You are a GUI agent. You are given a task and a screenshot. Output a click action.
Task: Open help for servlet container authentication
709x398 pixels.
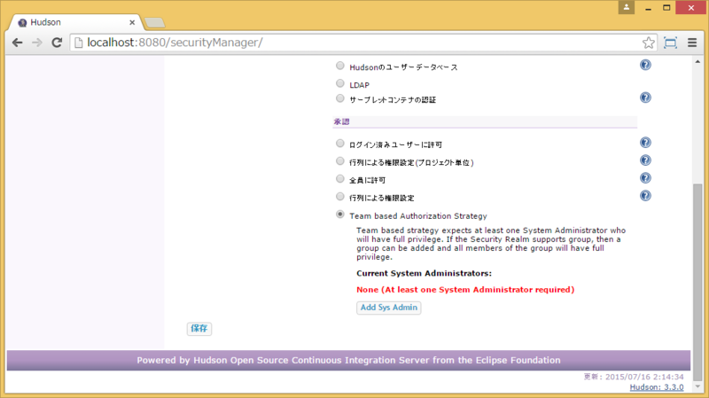click(645, 98)
